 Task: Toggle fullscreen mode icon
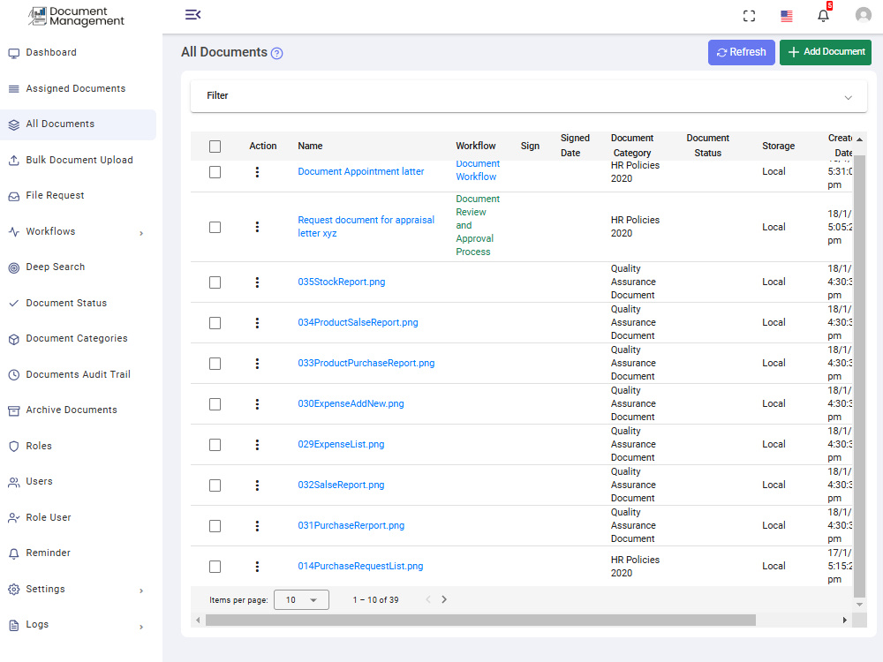coord(749,16)
